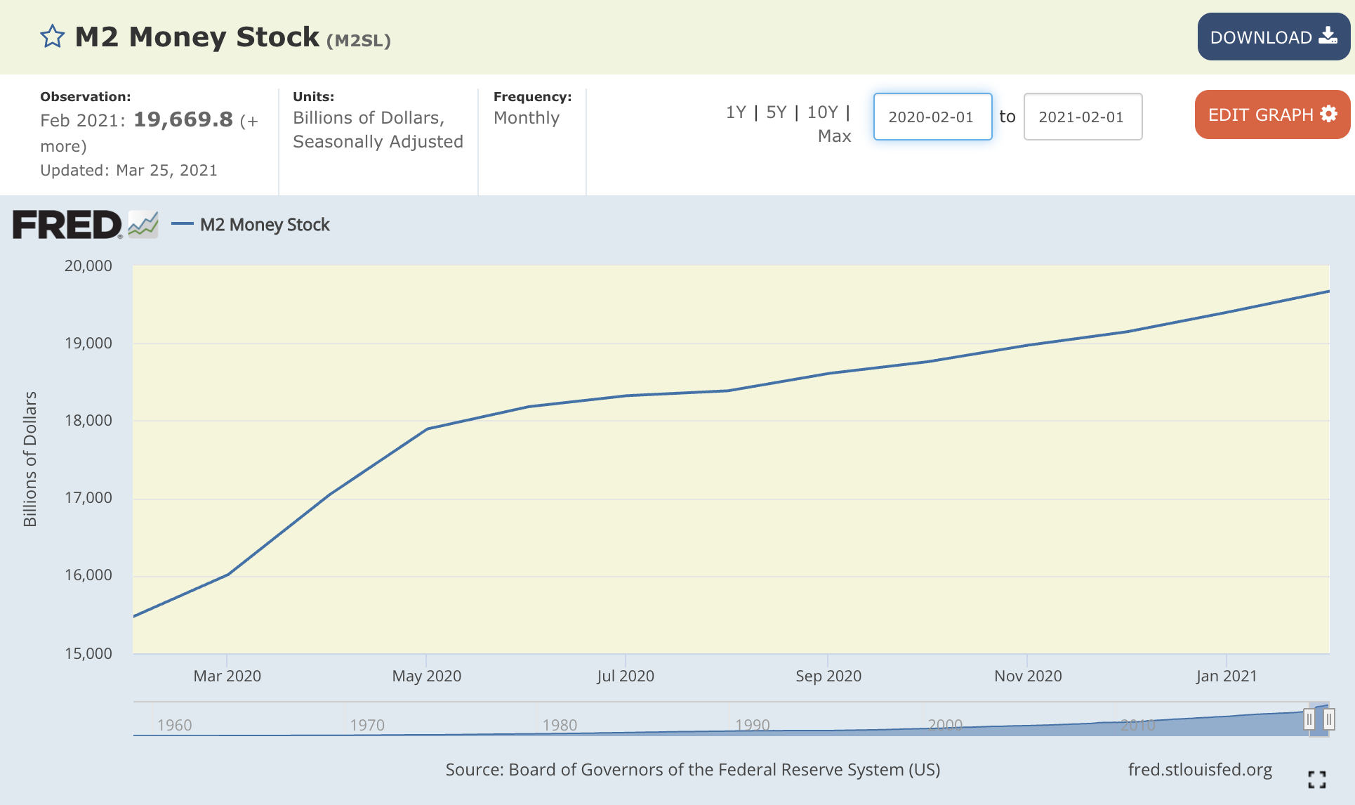Click the start date field showing 2020-02-01

pos(932,117)
